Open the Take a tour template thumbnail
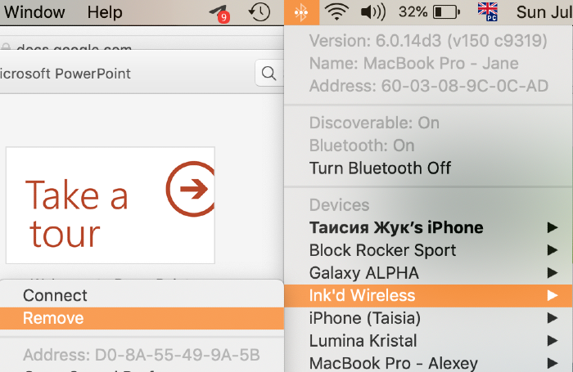 click(111, 205)
